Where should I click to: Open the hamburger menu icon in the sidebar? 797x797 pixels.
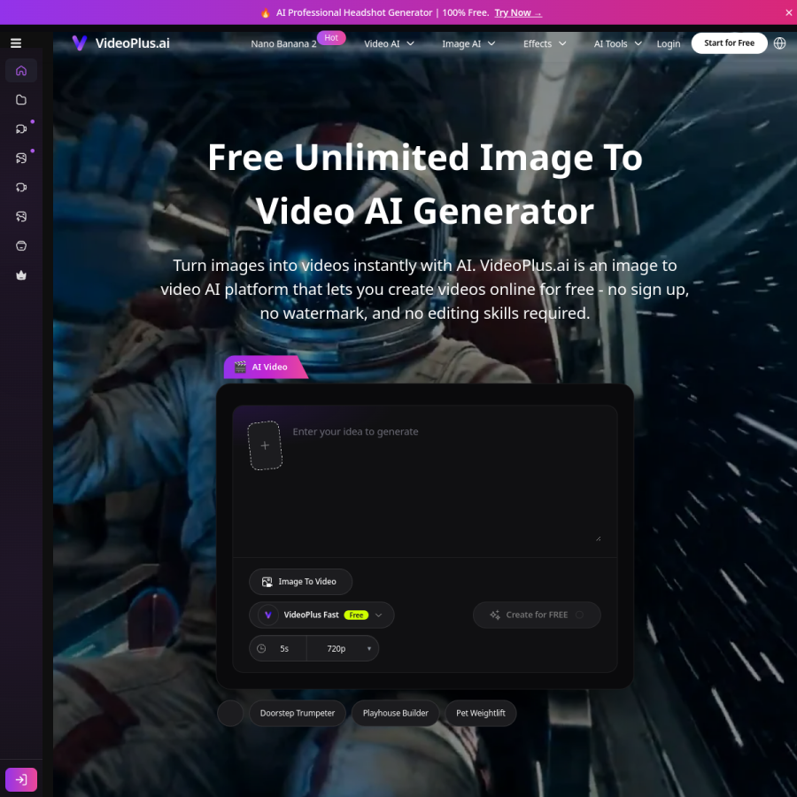coord(16,43)
